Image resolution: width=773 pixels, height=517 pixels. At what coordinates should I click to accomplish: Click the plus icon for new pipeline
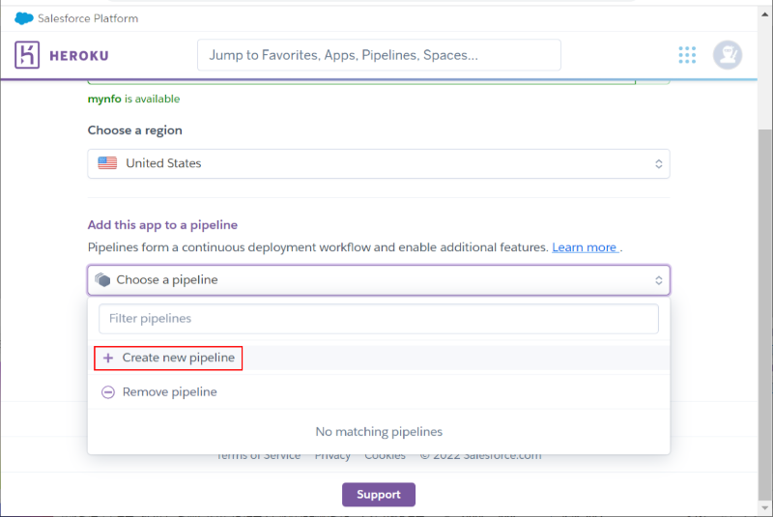click(108, 358)
